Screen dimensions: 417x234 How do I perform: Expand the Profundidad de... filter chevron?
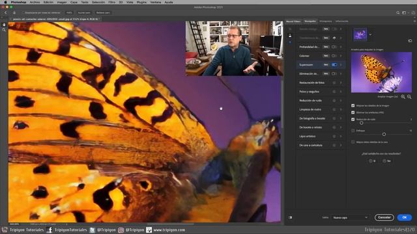click(341, 47)
